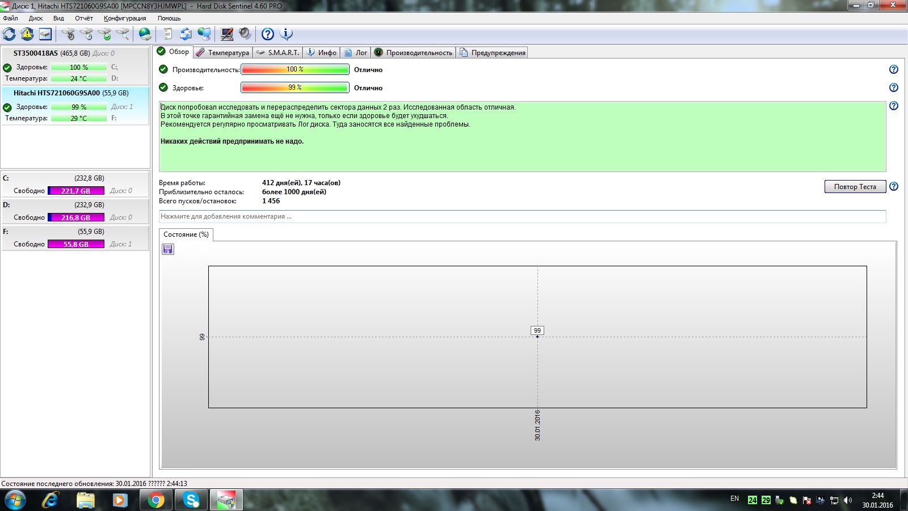Click the D: free space bar 216,8 GB

[76, 217]
